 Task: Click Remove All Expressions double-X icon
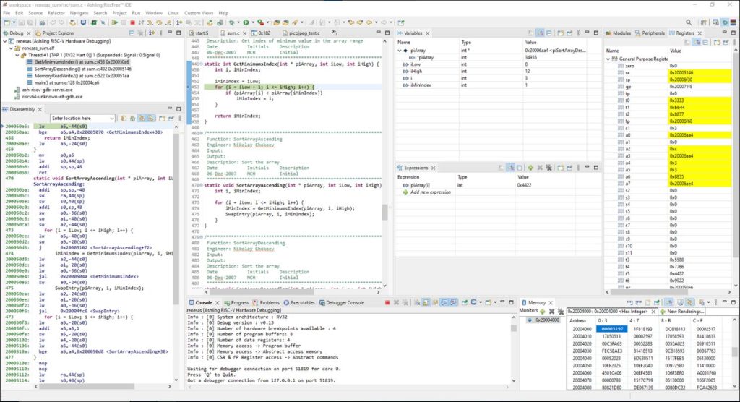tap(548, 168)
